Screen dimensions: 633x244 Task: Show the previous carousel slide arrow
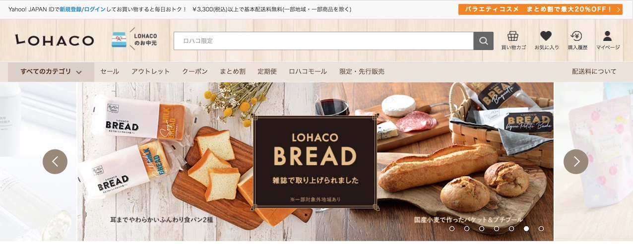pyautogui.click(x=55, y=162)
